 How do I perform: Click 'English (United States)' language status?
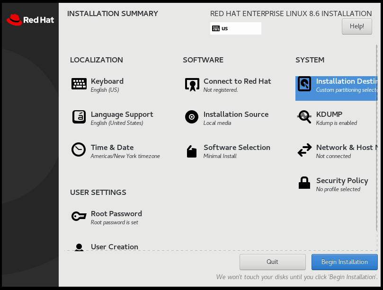117,123
